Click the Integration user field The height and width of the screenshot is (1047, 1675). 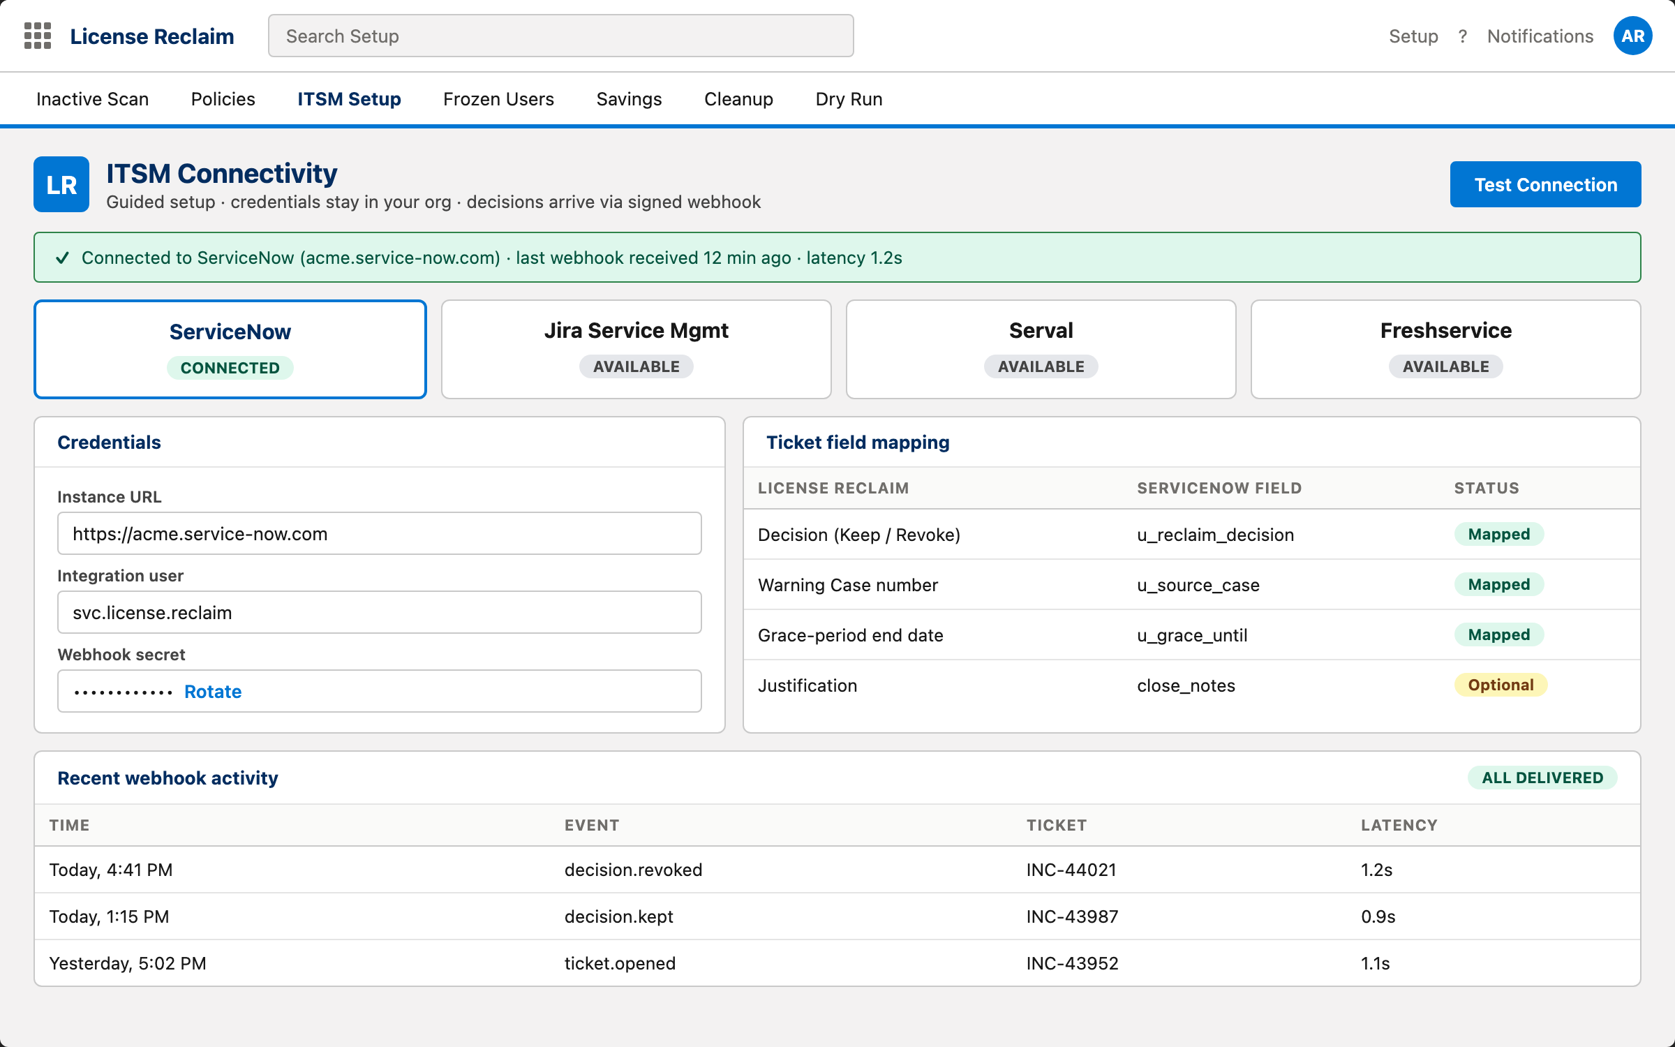coord(379,612)
